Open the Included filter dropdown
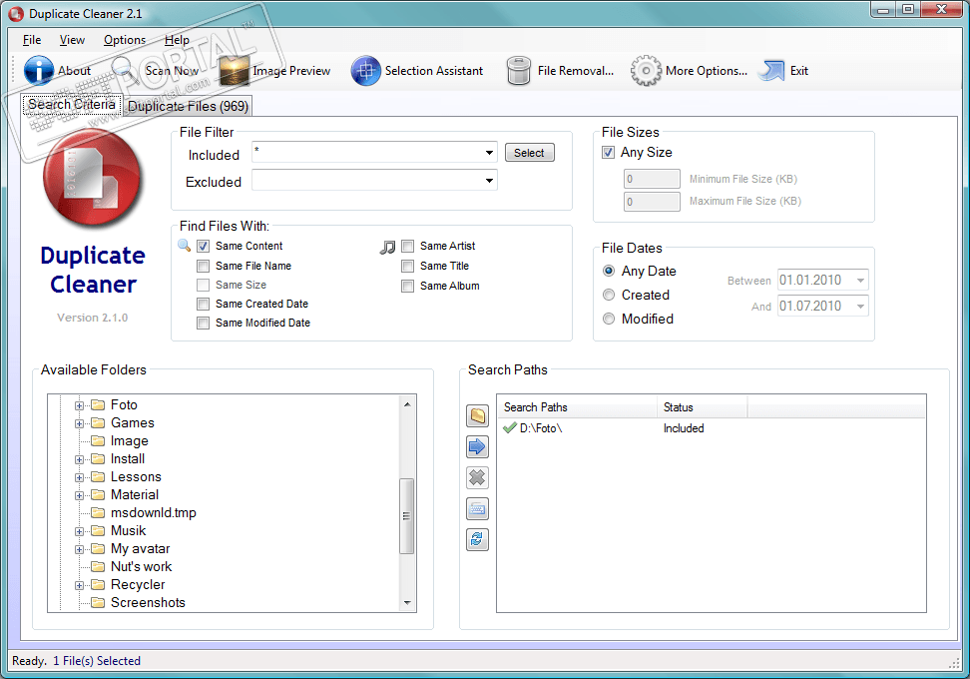970x679 pixels. [489, 152]
